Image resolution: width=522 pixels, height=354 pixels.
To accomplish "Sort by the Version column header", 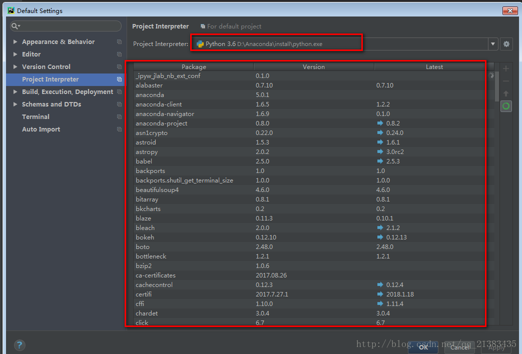I will 314,67.
